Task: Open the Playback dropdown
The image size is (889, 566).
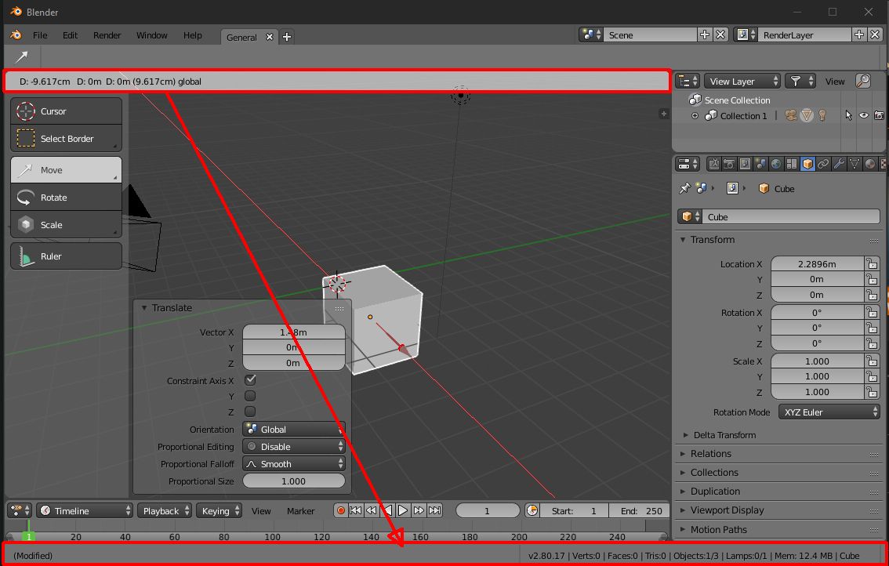Action: (x=165, y=510)
